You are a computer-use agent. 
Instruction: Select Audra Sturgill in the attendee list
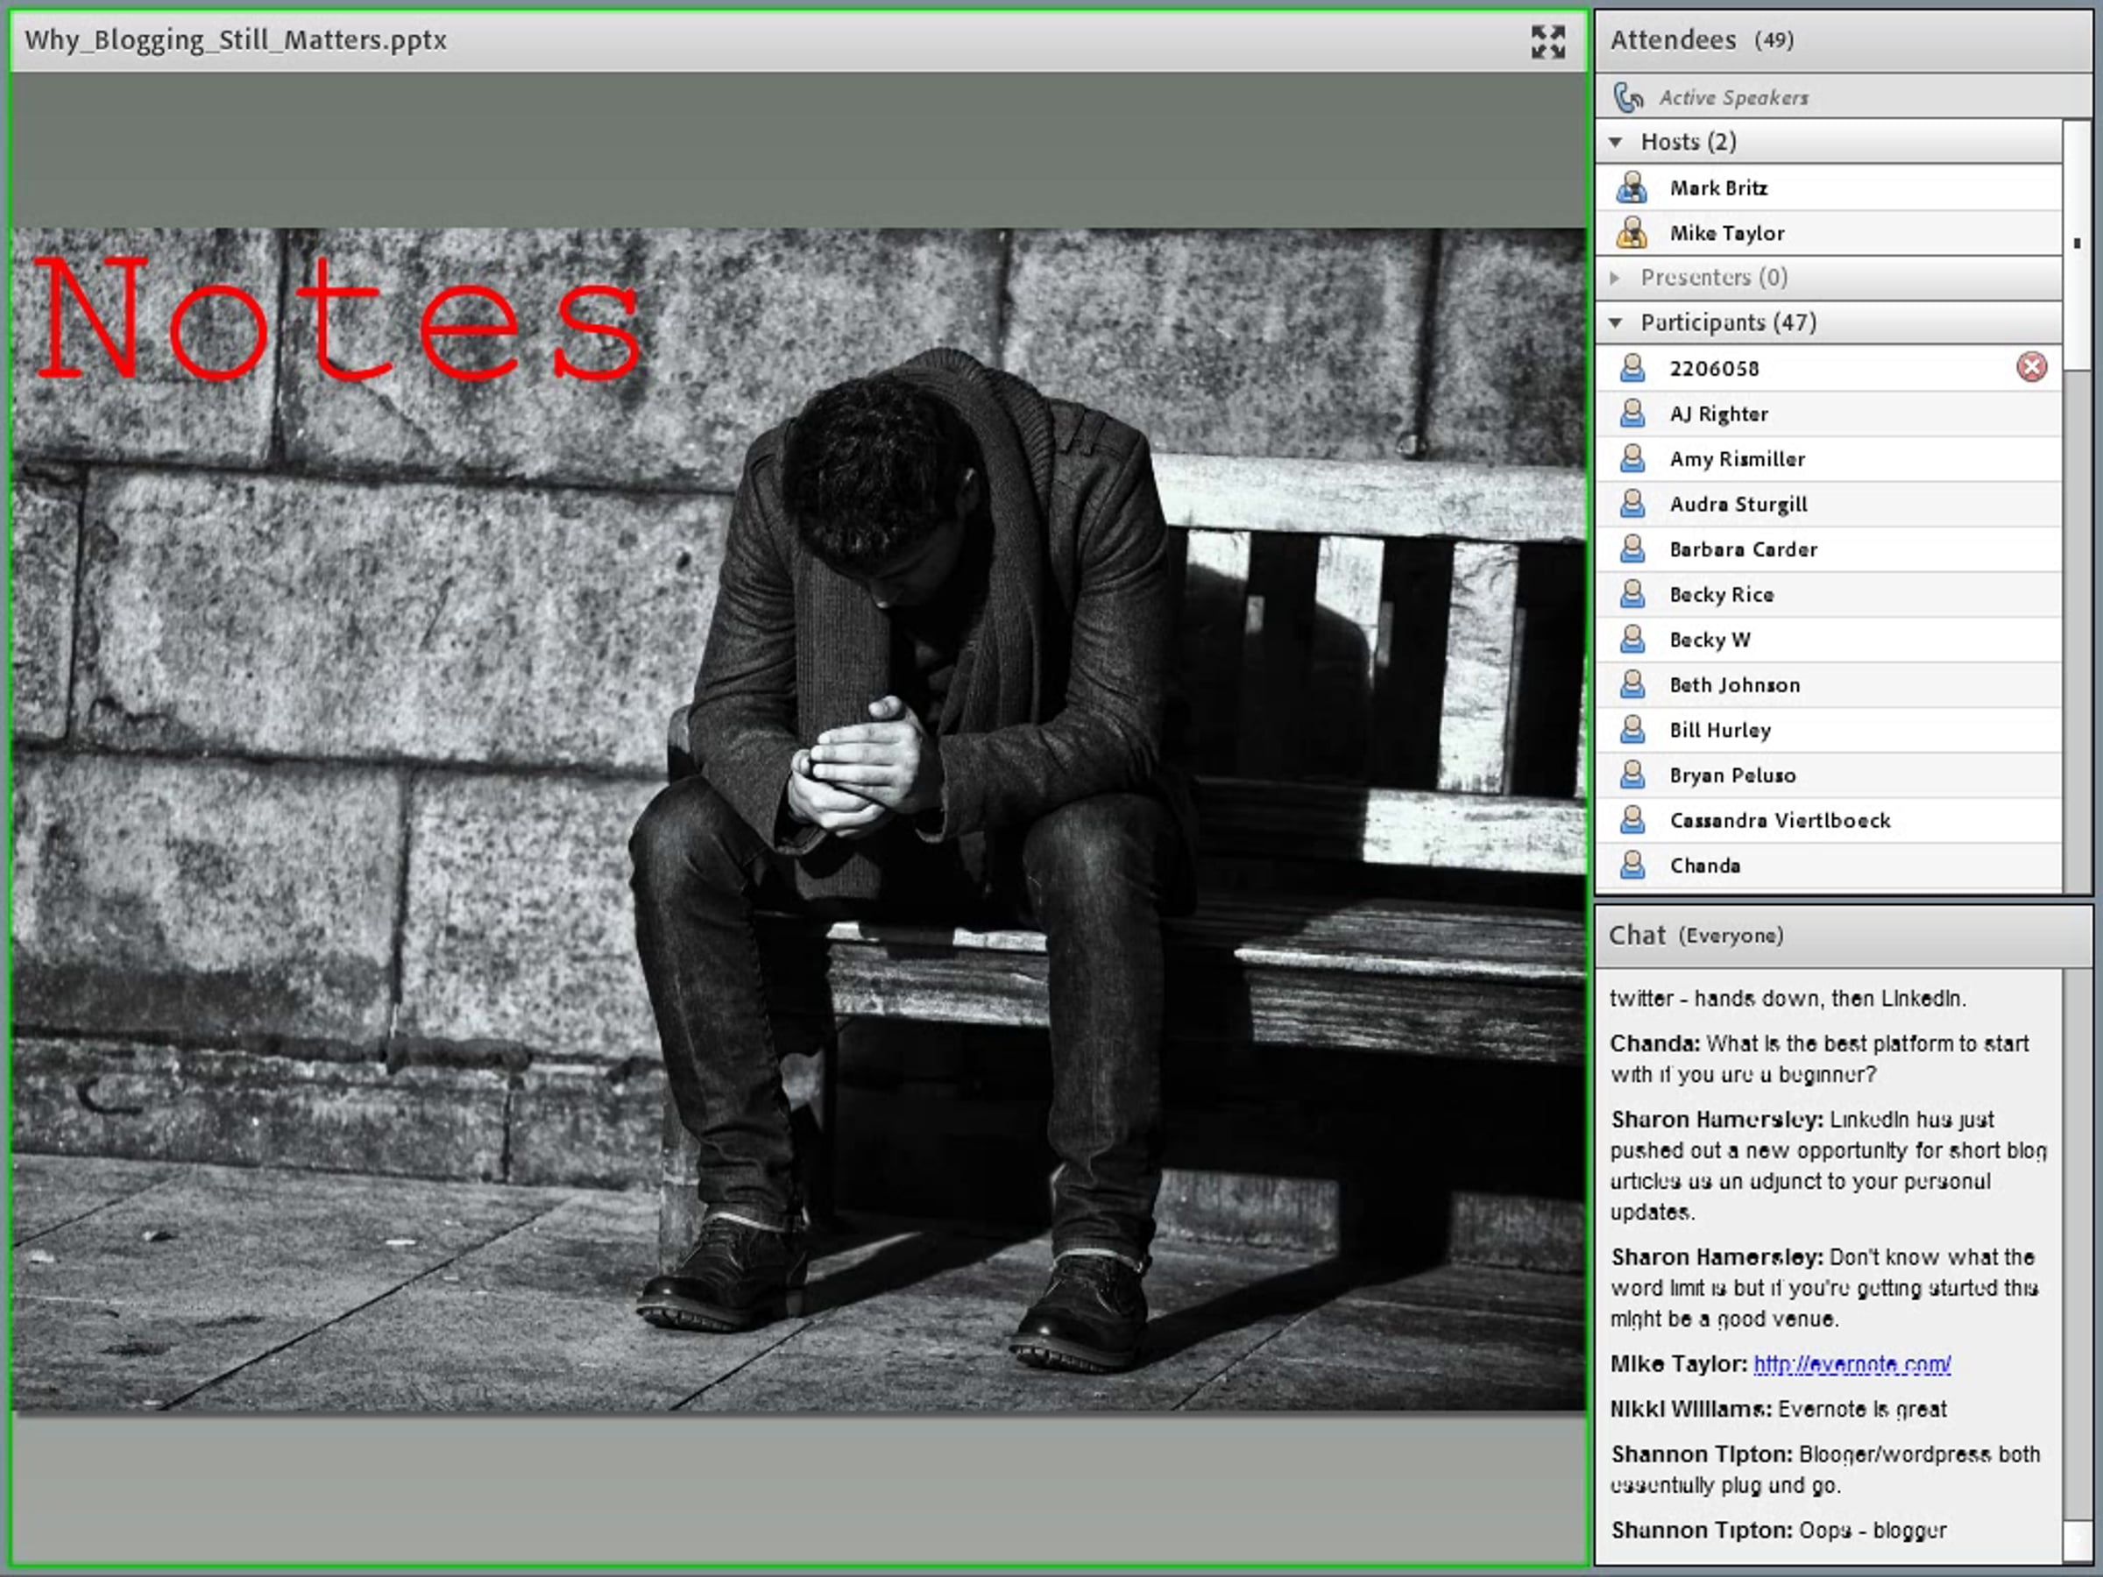(x=1738, y=504)
